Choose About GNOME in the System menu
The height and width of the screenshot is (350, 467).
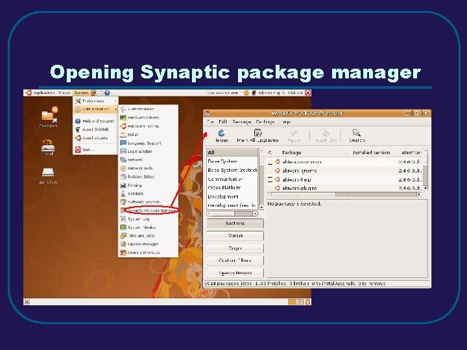95,130
